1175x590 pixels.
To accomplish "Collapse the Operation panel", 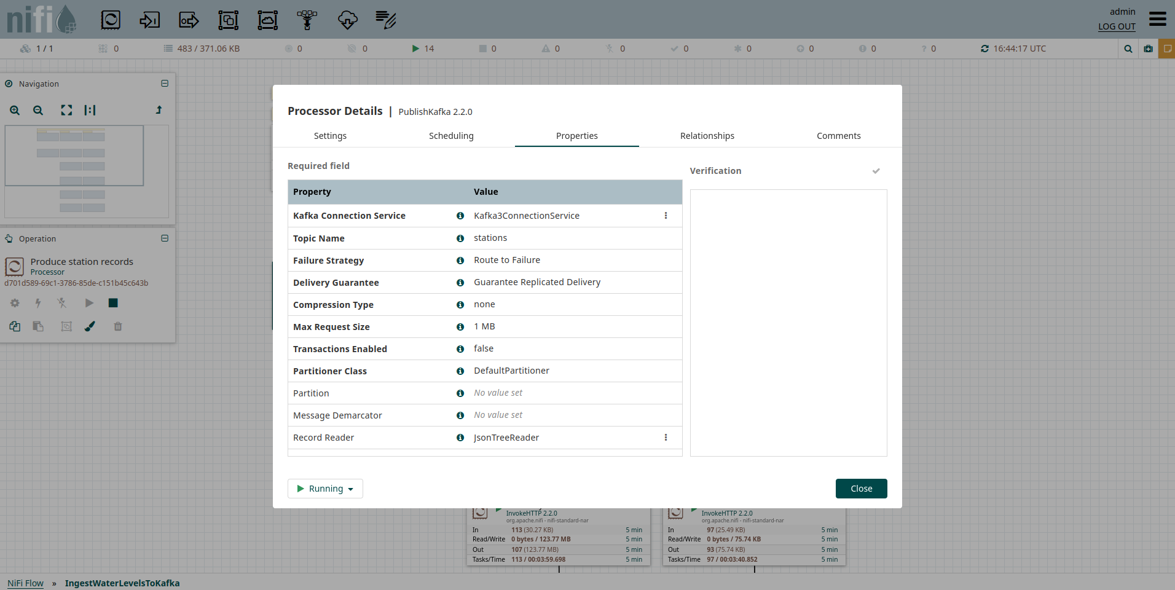I will click(x=165, y=238).
